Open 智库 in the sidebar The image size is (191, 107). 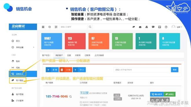(x=18, y=61)
